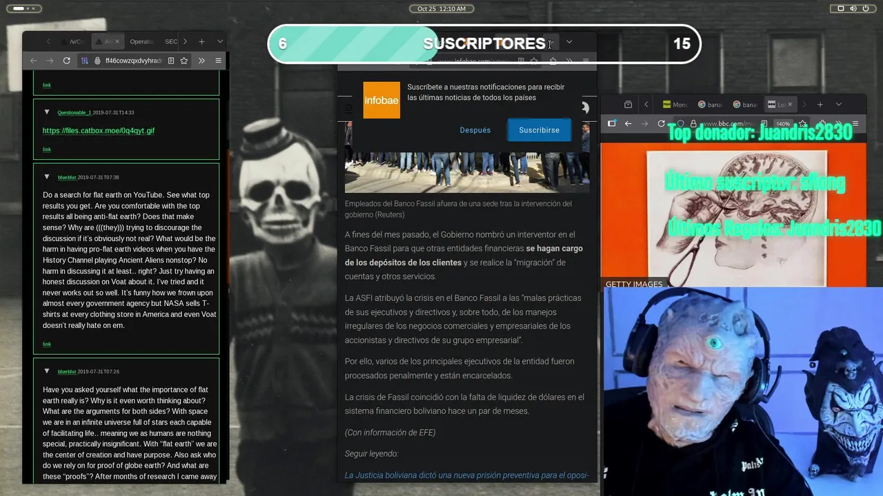List all tabs in the BBC browser window
Viewport: 883px width, 496px height.
[x=839, y=105]
